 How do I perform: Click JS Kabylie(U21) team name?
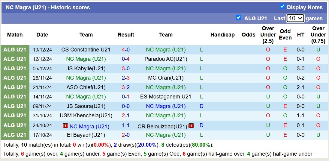click(x=86, y=69)
